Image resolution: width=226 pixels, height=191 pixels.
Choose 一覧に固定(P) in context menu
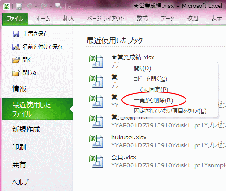(151, 90)
